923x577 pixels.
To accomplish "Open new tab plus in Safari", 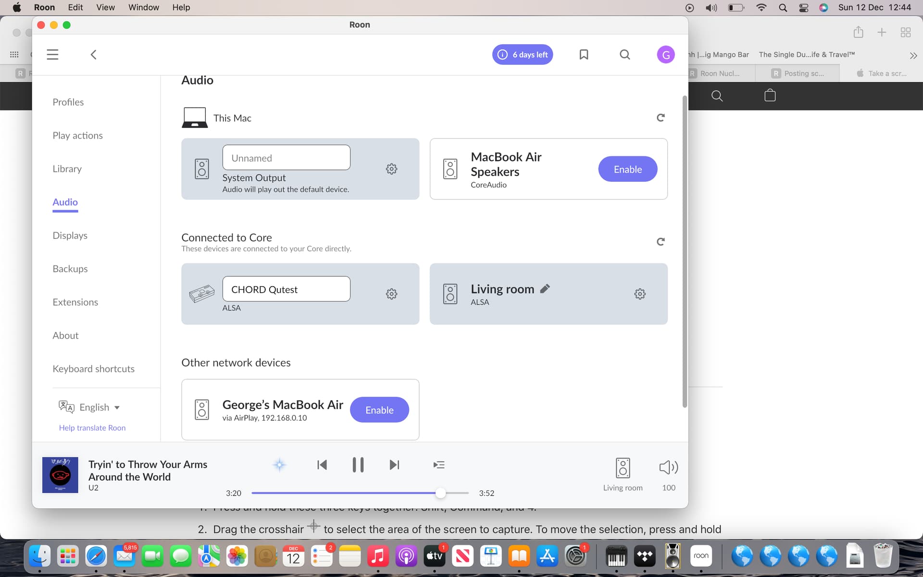I will pyautogui.click(x=882, y=32).
